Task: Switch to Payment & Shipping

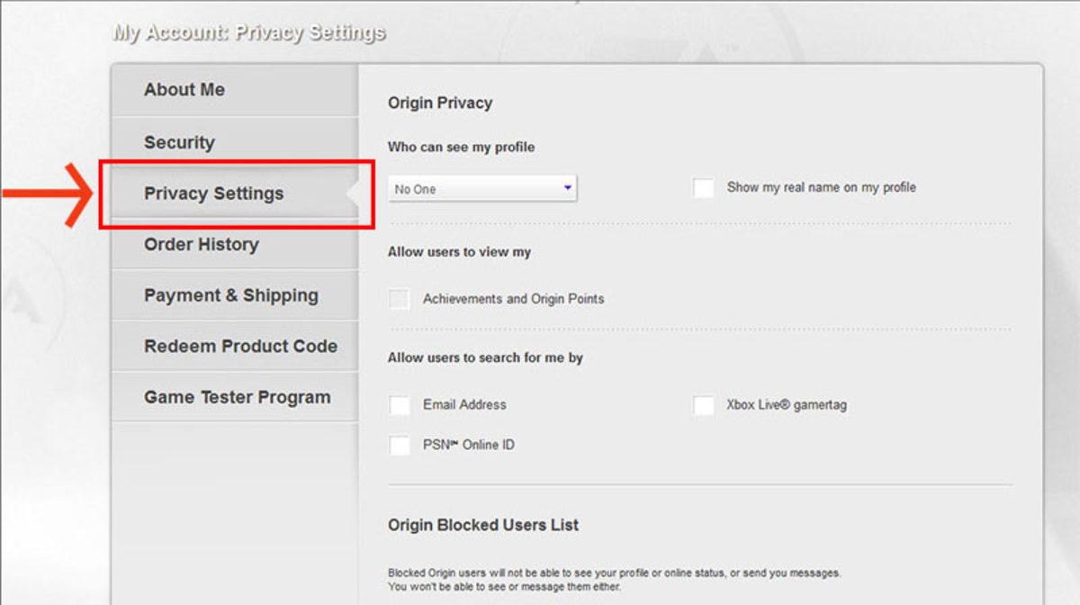Action: (x=230, y=295)
